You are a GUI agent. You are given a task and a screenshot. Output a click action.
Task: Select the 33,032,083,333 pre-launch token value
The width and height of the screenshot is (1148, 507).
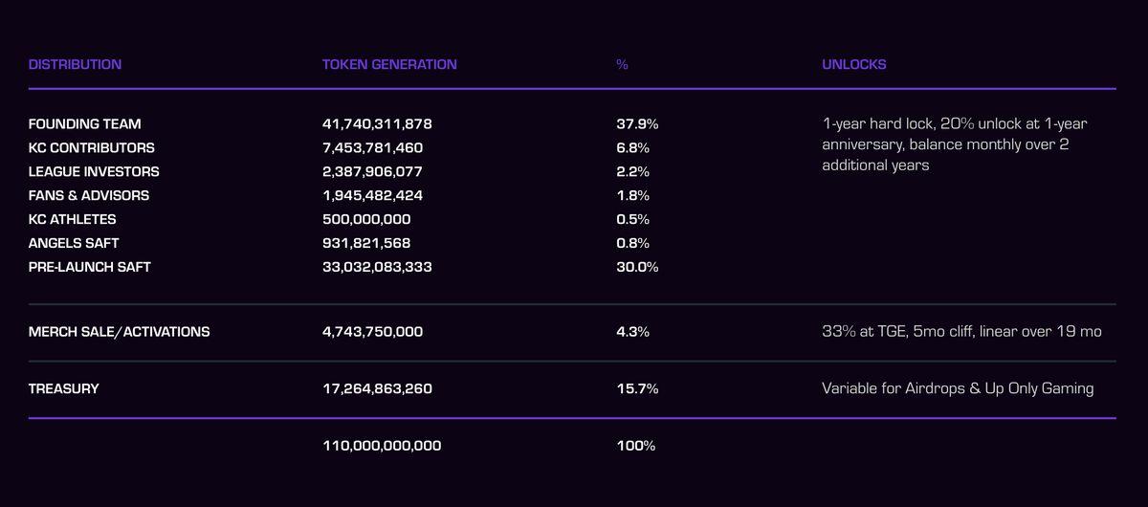click(377, 267)
